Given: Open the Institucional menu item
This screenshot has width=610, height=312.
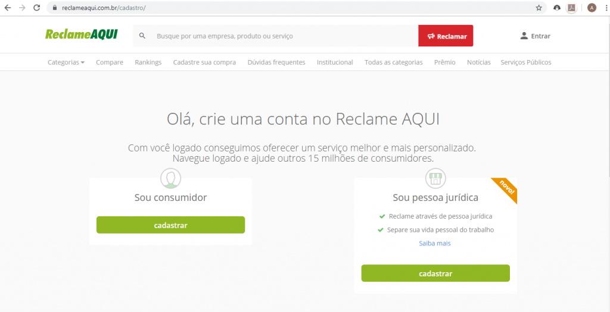Looking at the screenshot, I should [x=335, y=62].
